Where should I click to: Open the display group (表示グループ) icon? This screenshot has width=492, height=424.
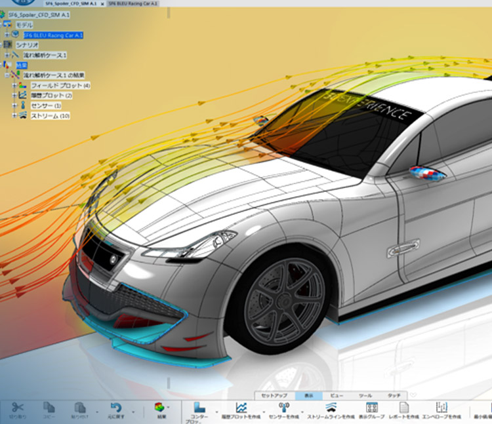pos(371,407)
